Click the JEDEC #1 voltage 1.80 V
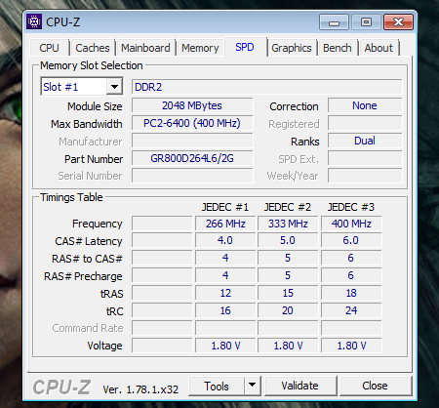The image size is (439, 408). [225, 346]
